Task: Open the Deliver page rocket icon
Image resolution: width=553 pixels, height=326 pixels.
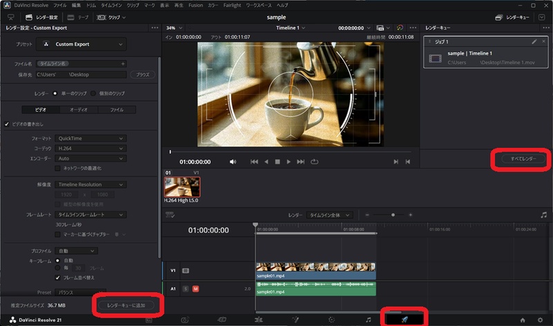Action: (x=404, y=320)
